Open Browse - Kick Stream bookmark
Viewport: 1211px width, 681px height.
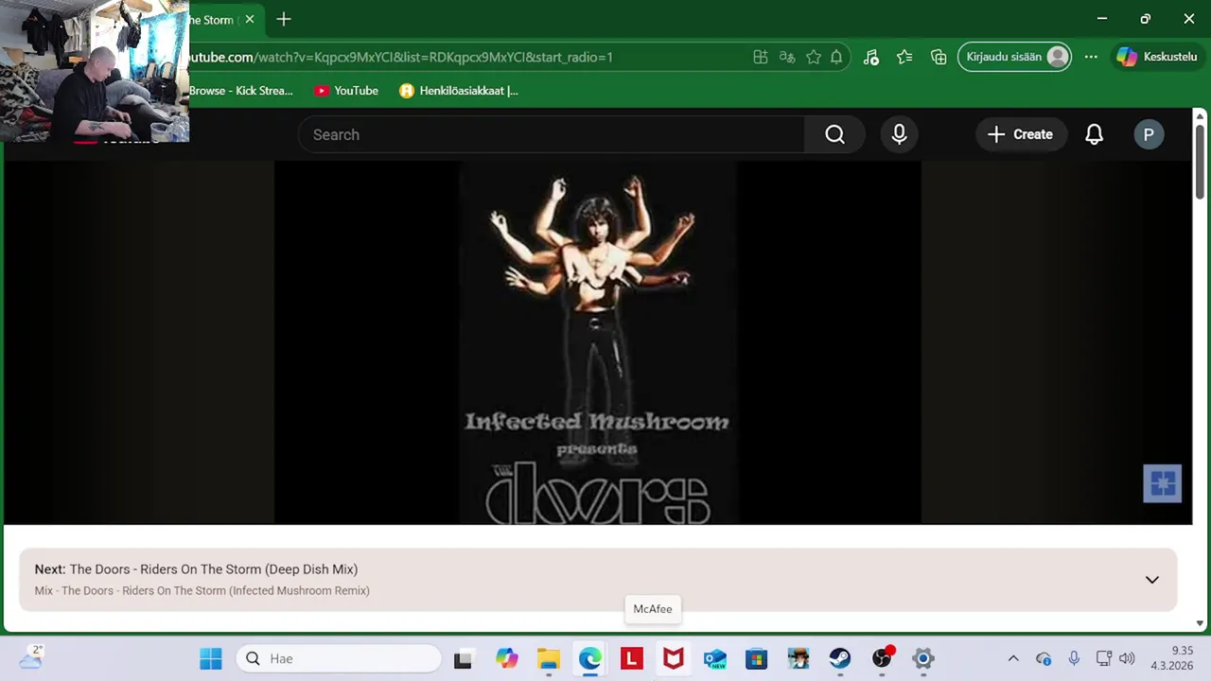(x=241, y=91)
